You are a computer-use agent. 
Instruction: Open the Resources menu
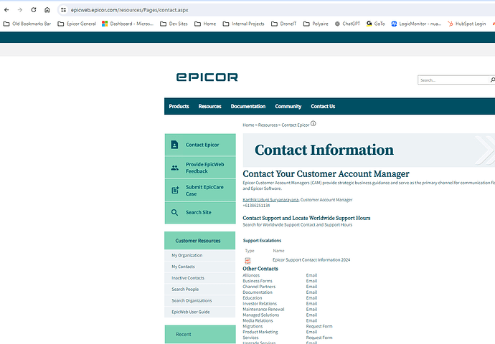pos(210,106)
